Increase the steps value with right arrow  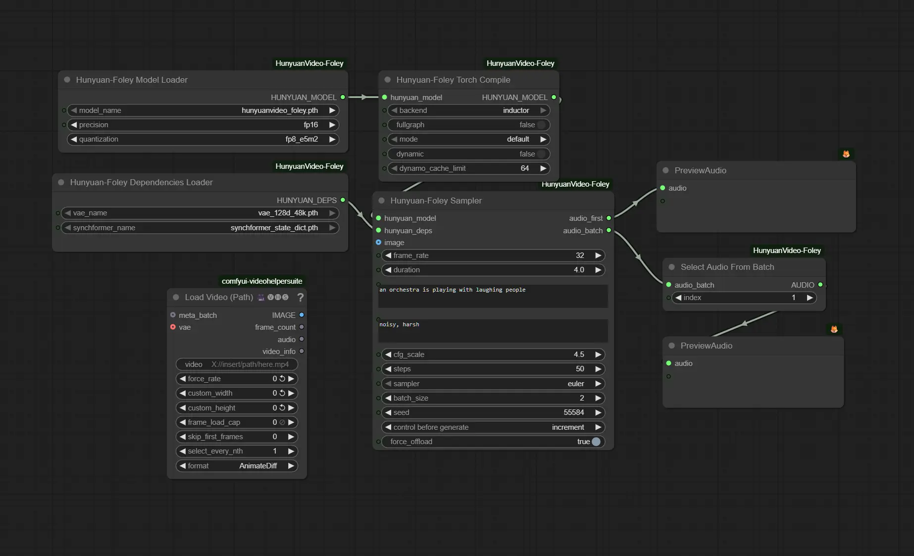598,369
